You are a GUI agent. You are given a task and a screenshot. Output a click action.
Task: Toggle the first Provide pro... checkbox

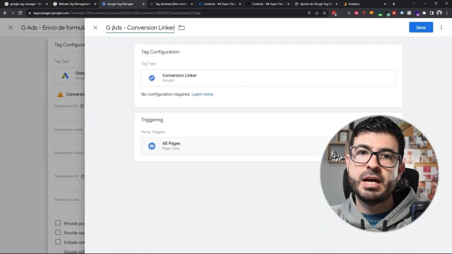tap(58, 223)
